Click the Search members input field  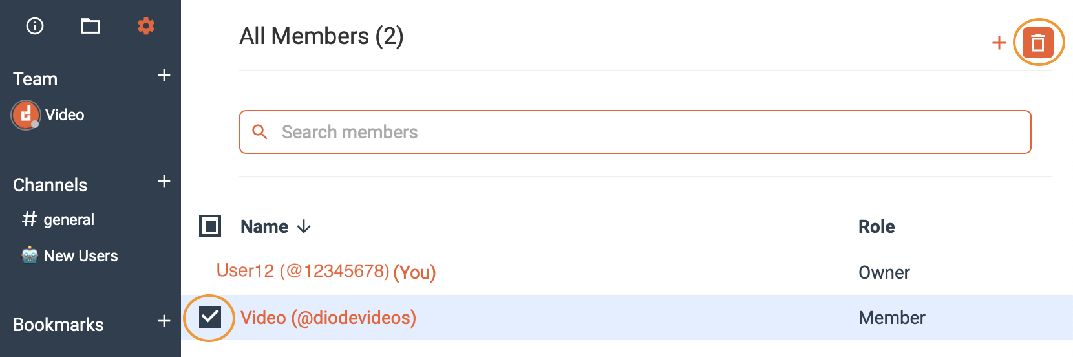click(646, 132)
